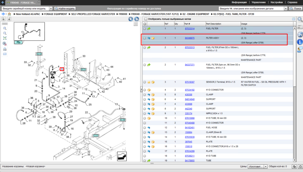Open the magnifier search sidebar icon
The image size is (303, 172).
point(300,19)
